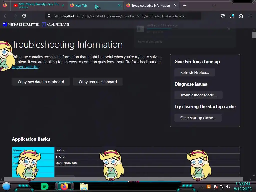Click the orange Java tray icon

click(x=209, y=186)
